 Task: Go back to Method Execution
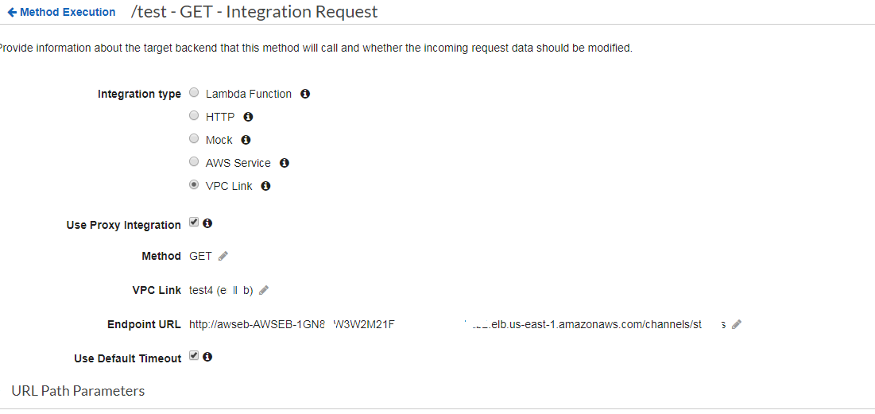(x=61, y=12)
